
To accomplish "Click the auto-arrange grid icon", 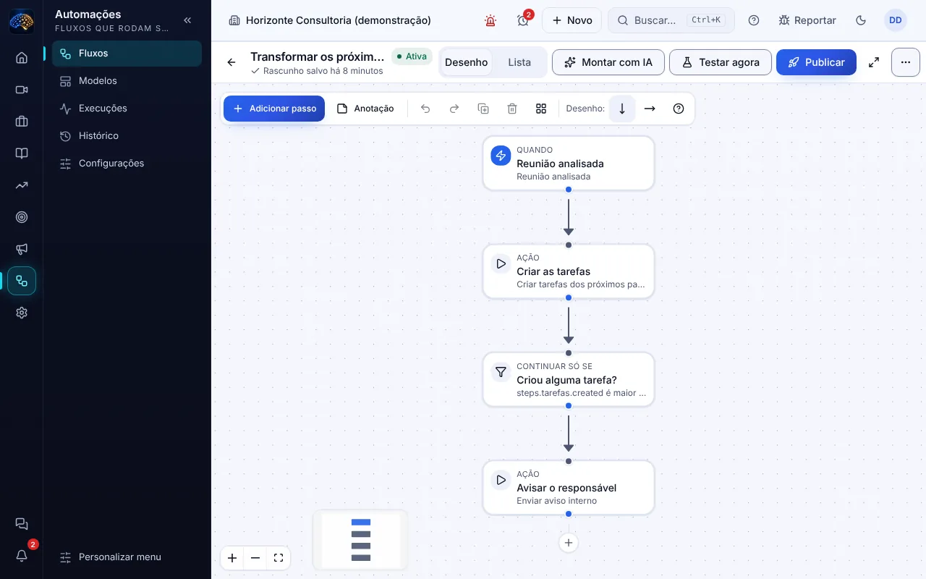I will click(x=541, y=109).
